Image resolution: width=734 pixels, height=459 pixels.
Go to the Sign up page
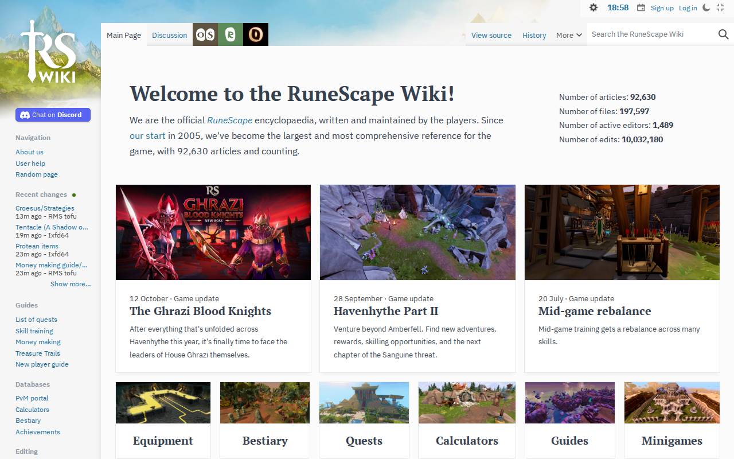point(662,8)
